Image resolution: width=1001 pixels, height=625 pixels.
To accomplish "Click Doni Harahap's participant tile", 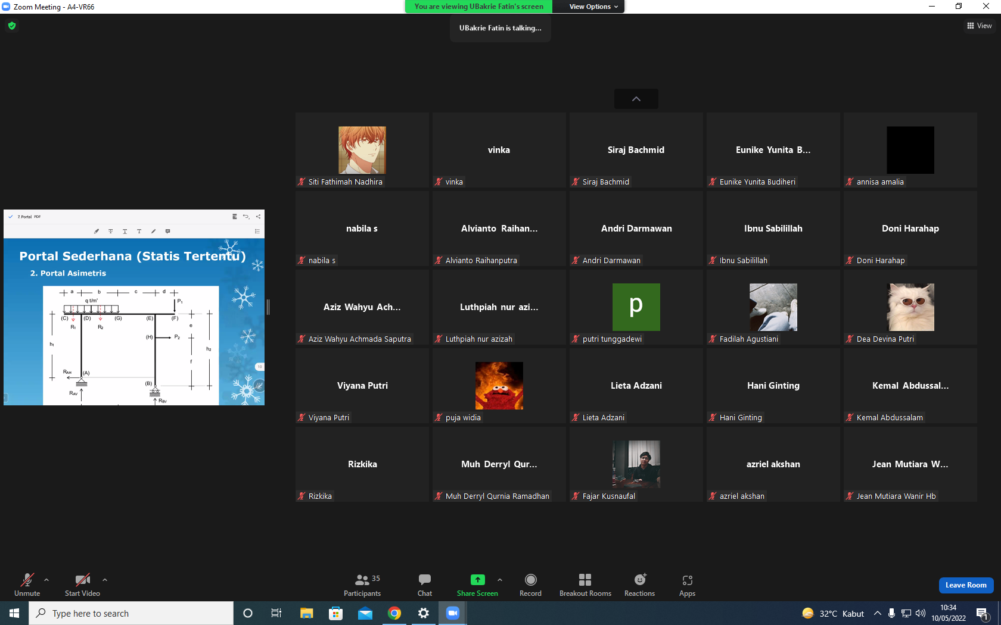I will [x=910, y=229].
